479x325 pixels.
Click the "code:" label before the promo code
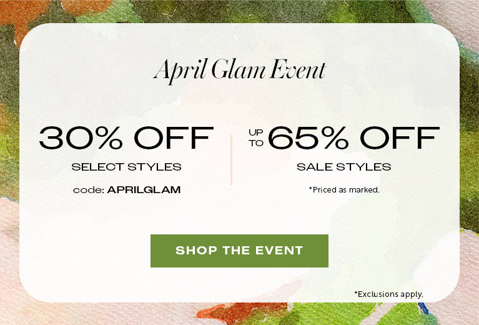[88, 189]
